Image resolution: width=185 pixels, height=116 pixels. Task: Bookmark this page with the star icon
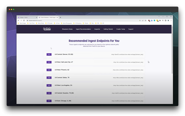(146, 20)
